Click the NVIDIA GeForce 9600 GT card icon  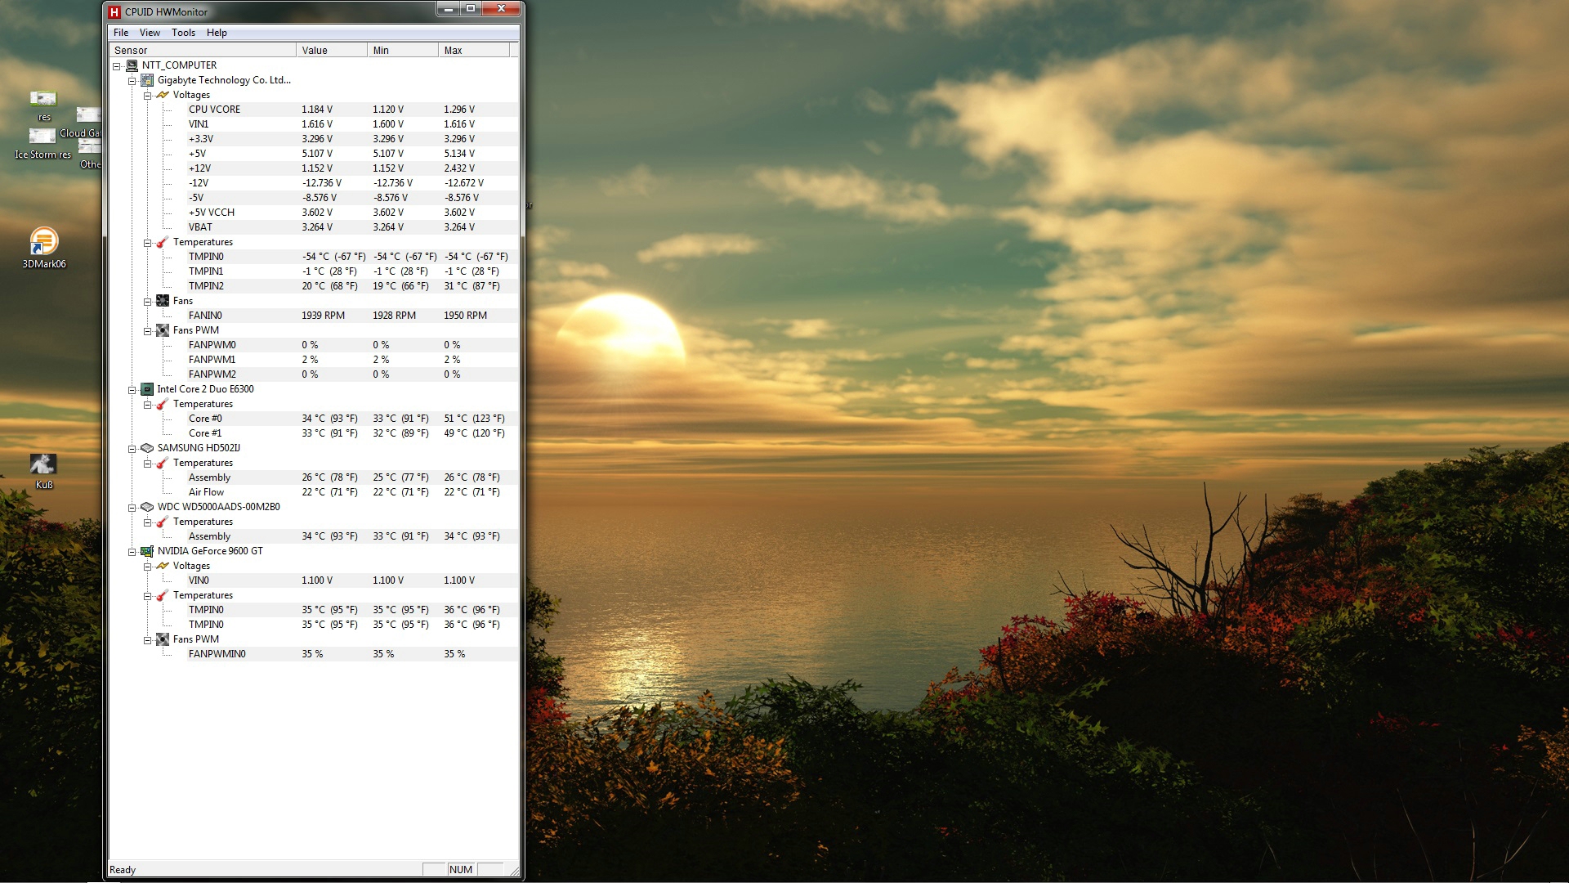[147, 551]
